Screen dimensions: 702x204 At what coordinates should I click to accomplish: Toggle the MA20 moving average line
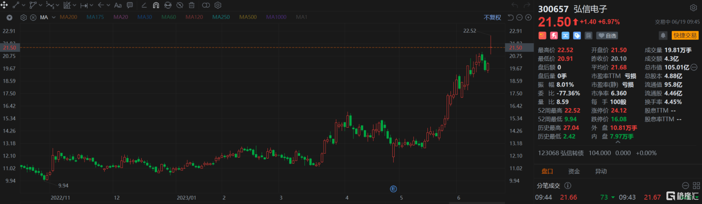click(121, 17)
